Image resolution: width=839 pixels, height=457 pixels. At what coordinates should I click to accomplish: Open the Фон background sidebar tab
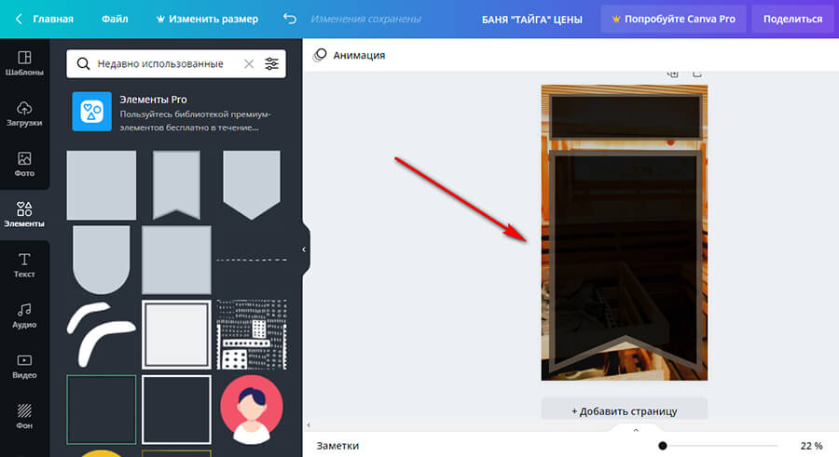[x=24, y=416]
